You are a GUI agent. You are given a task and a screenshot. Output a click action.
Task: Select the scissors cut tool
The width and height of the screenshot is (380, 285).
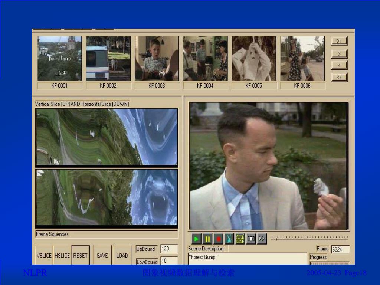(x=229, y=239)
